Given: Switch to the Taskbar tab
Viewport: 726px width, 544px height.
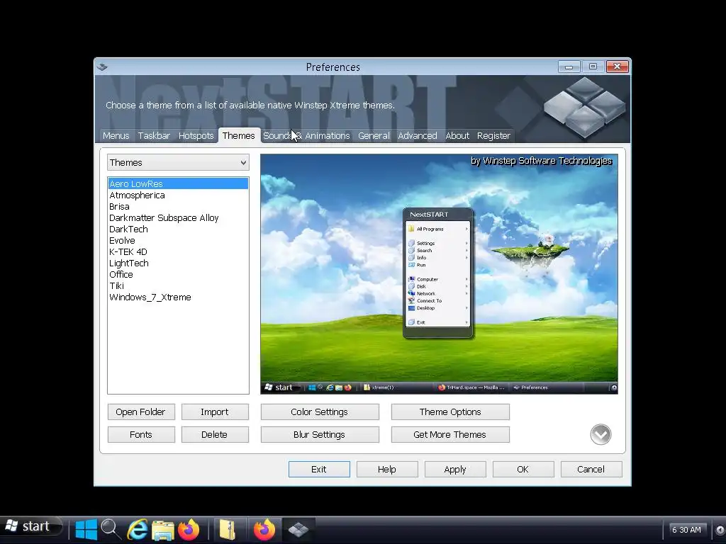Looking at the screenshot, I should click(154, 135).
